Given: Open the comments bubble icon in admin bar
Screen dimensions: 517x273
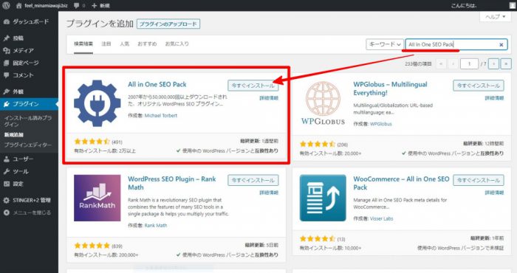Looking at the screenshot, I should click(77, 6).
